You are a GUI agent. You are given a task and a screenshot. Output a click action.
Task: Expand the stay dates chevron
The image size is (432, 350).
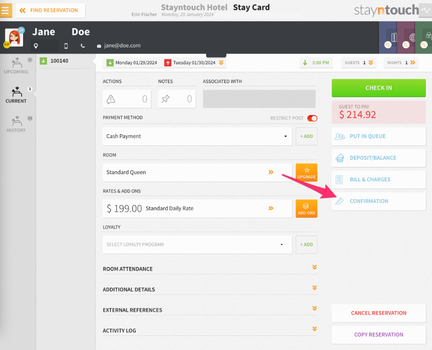tap(221, 63)
